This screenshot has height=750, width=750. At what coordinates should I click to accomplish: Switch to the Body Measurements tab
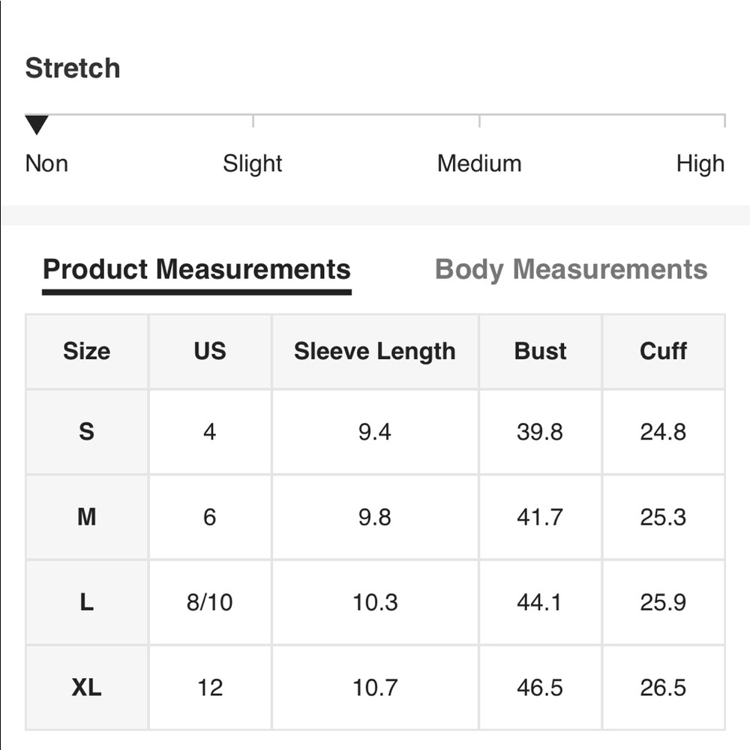(x=571, y=270)
